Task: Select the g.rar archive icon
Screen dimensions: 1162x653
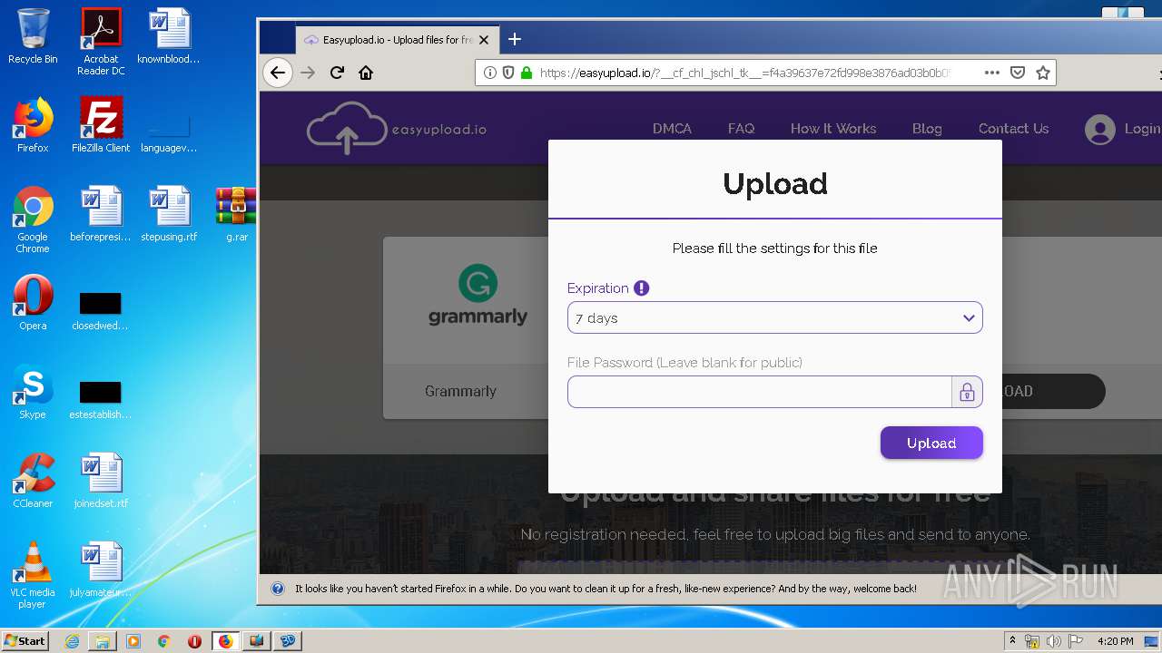Action: pyautogui.click(x=236, y=214)
